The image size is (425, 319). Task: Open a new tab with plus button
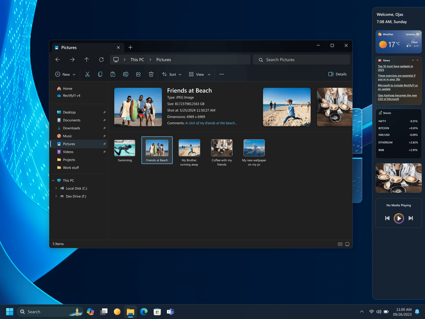pos(130,47)
